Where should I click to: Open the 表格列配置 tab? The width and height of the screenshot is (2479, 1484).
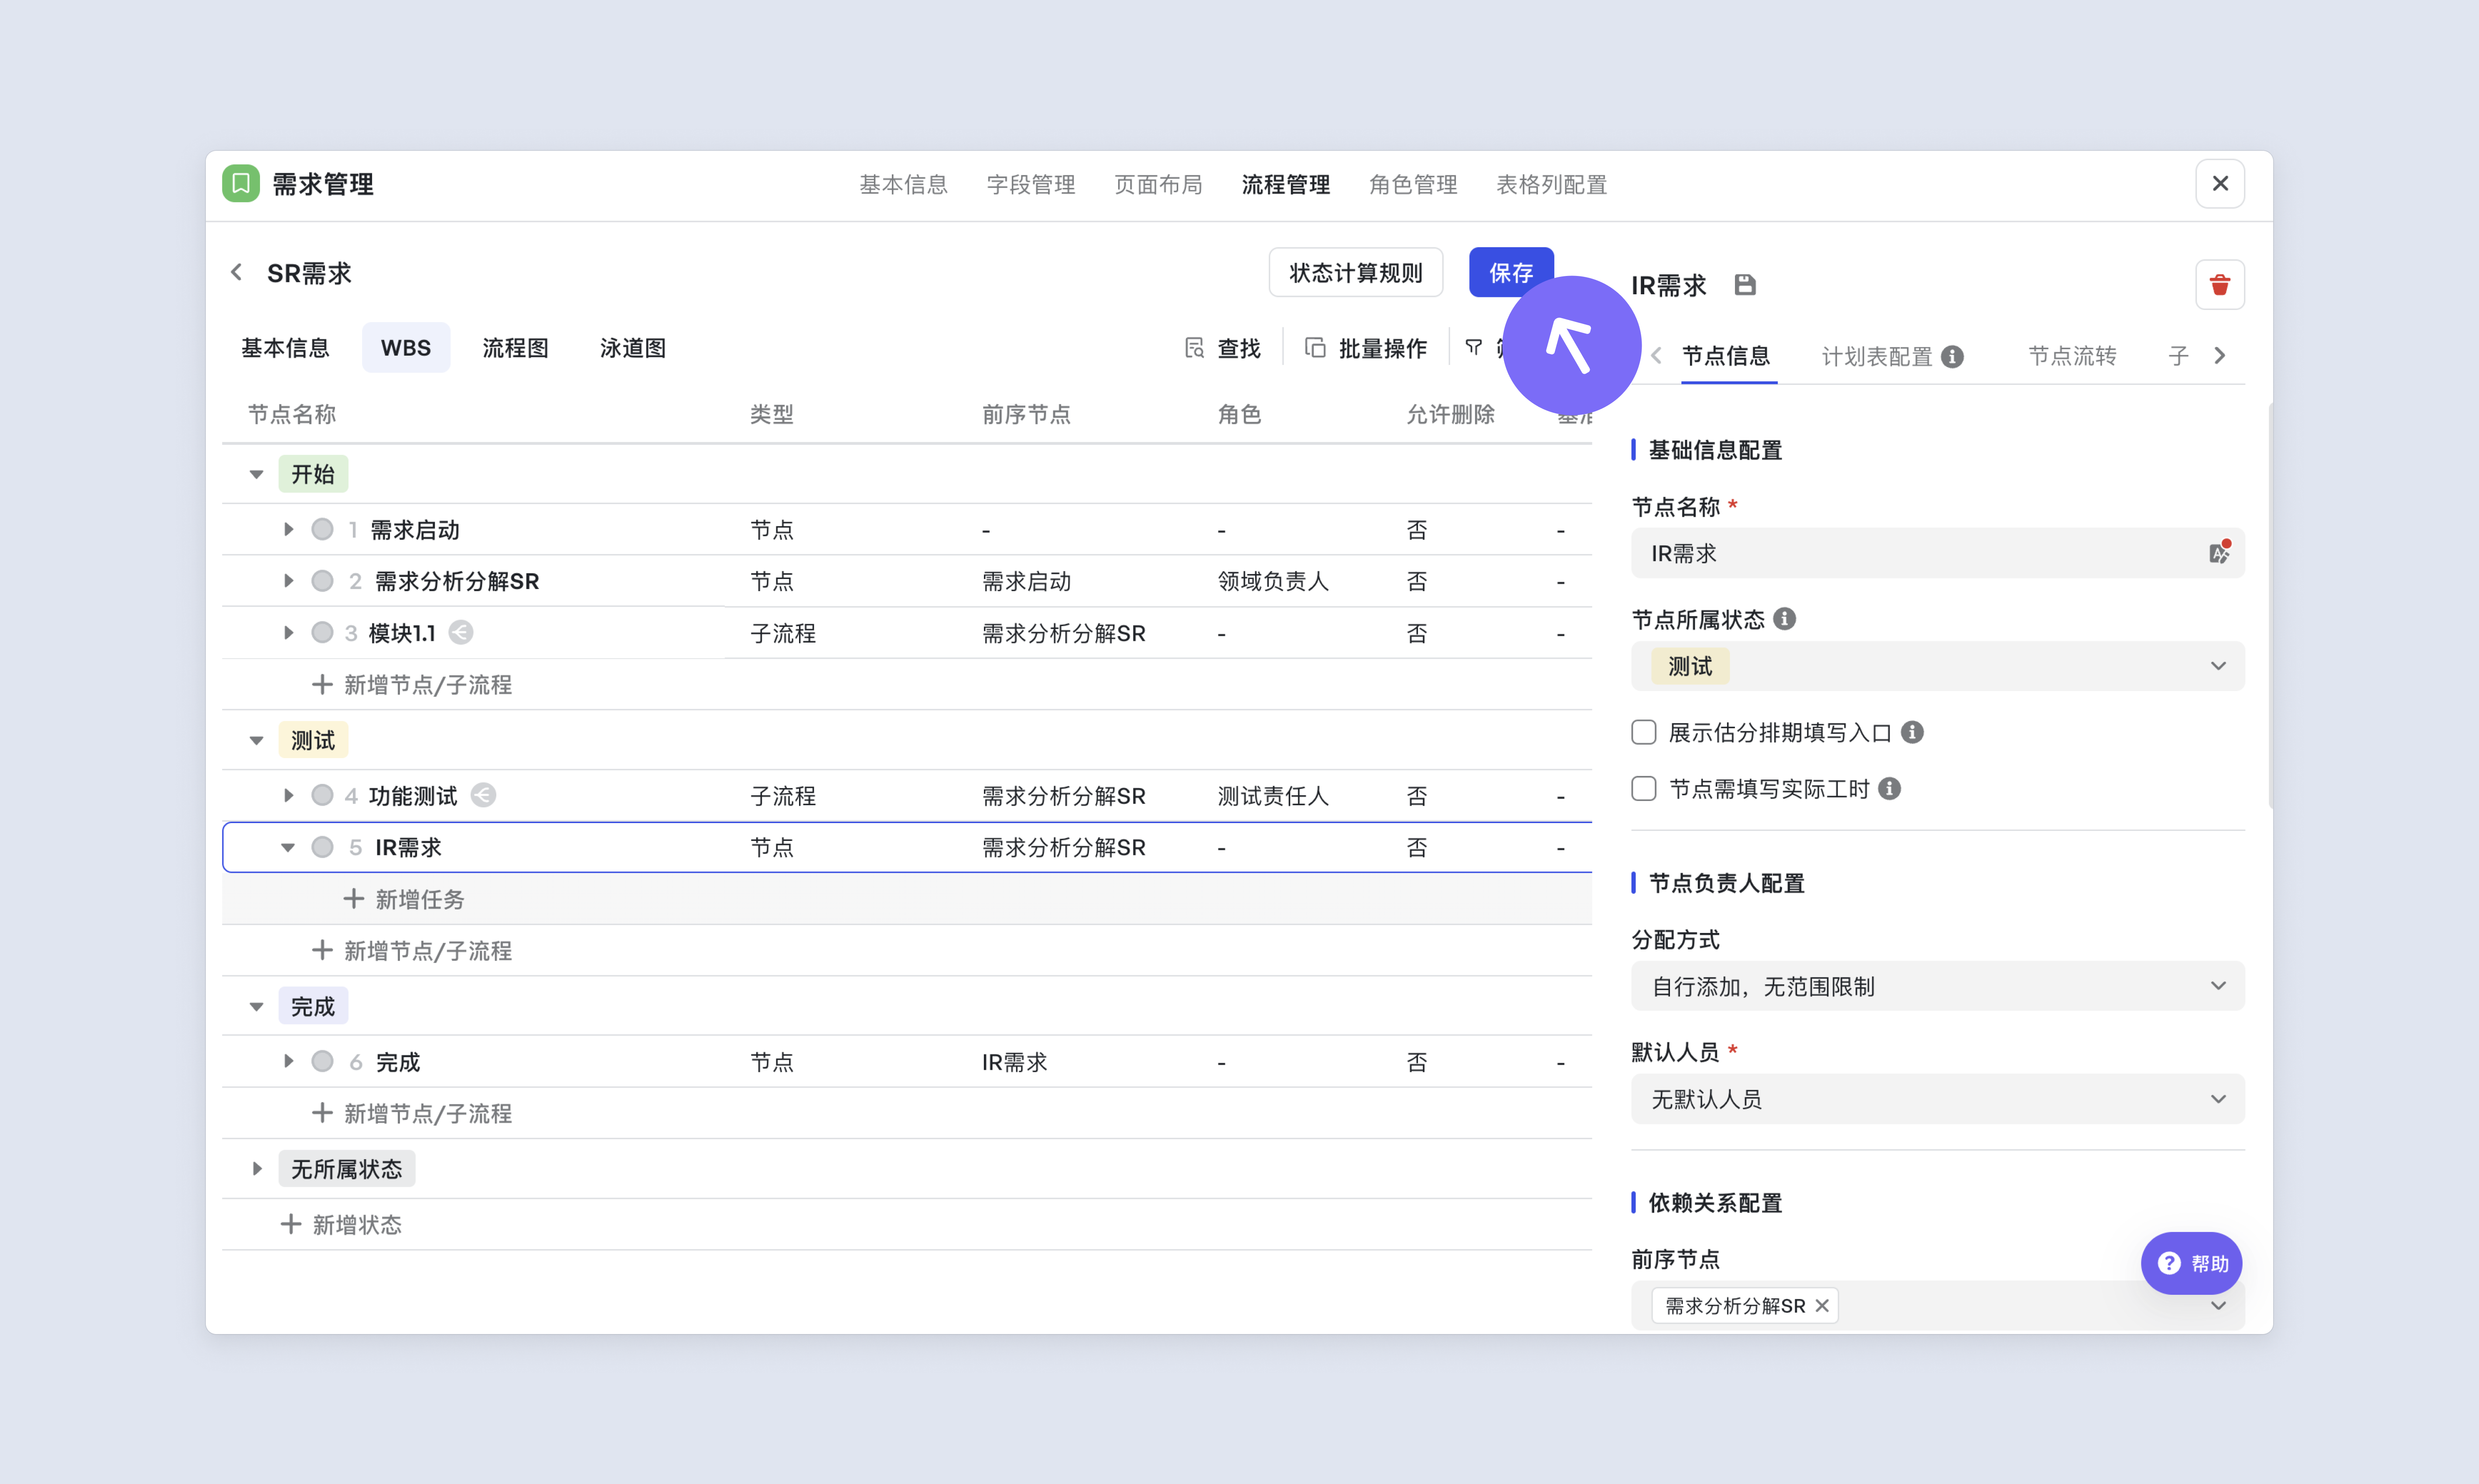pos(1552,185)
